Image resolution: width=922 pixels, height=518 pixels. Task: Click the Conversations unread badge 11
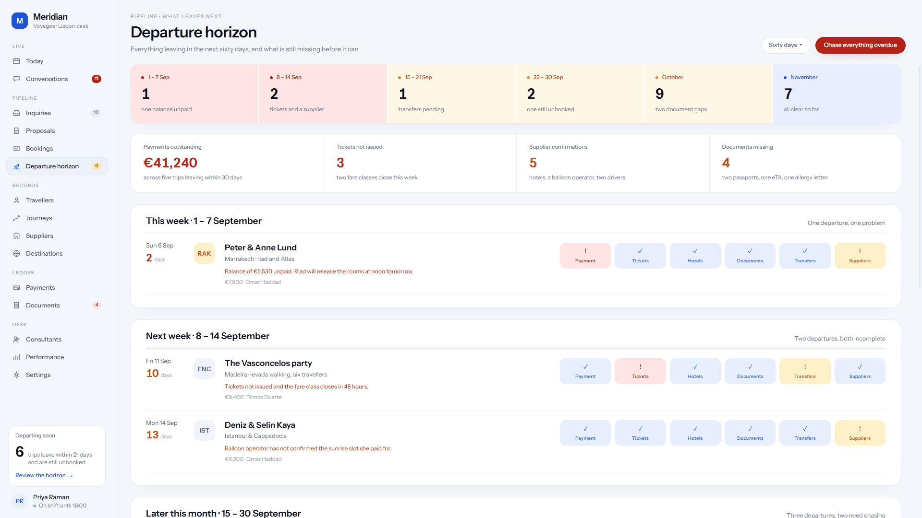tap(97, 79)
